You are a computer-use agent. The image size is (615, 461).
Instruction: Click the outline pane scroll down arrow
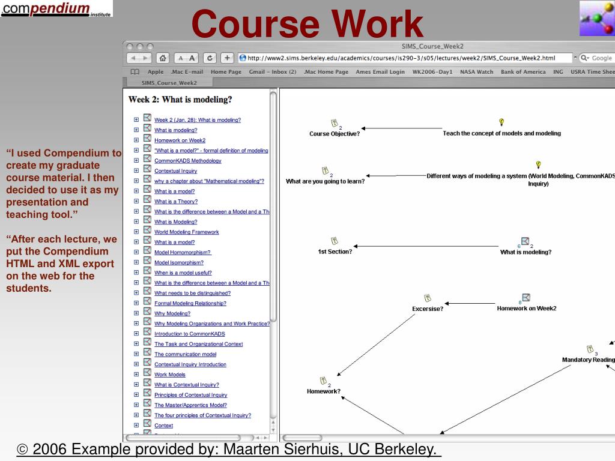click(273, 430)
